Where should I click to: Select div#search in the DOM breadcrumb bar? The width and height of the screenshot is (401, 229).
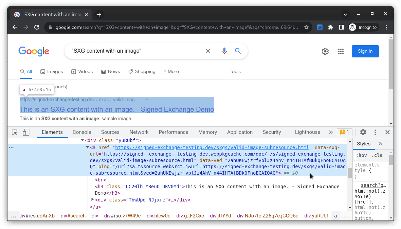click(x=73, y=215)
